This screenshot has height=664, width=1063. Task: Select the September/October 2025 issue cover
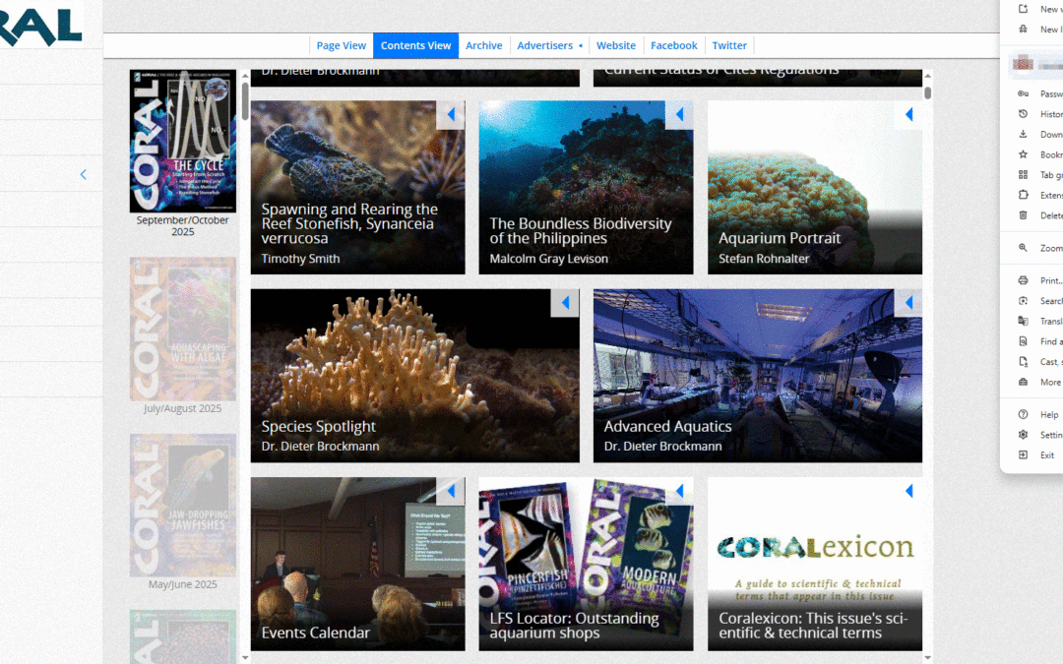point(183,141)
